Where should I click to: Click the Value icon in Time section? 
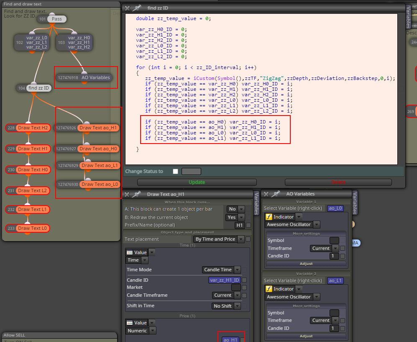point(130,252)
